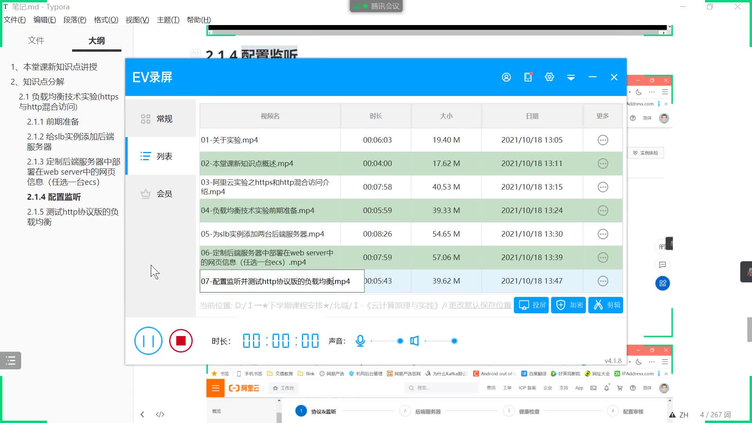Mute the microphone icon

point(360,341)
